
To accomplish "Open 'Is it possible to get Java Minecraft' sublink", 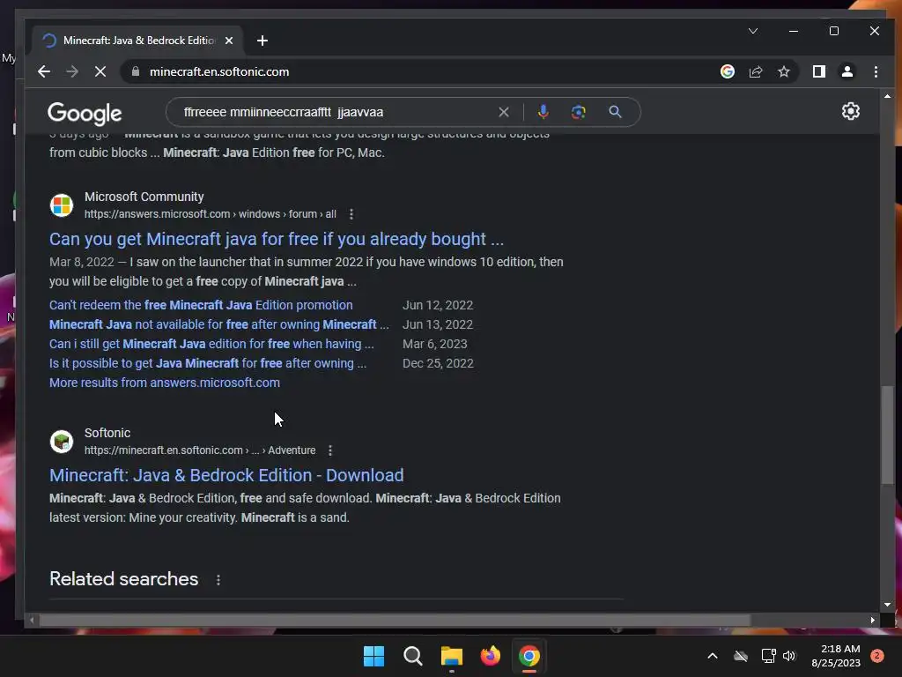I will pyautogui.click(x=208, y=364).
